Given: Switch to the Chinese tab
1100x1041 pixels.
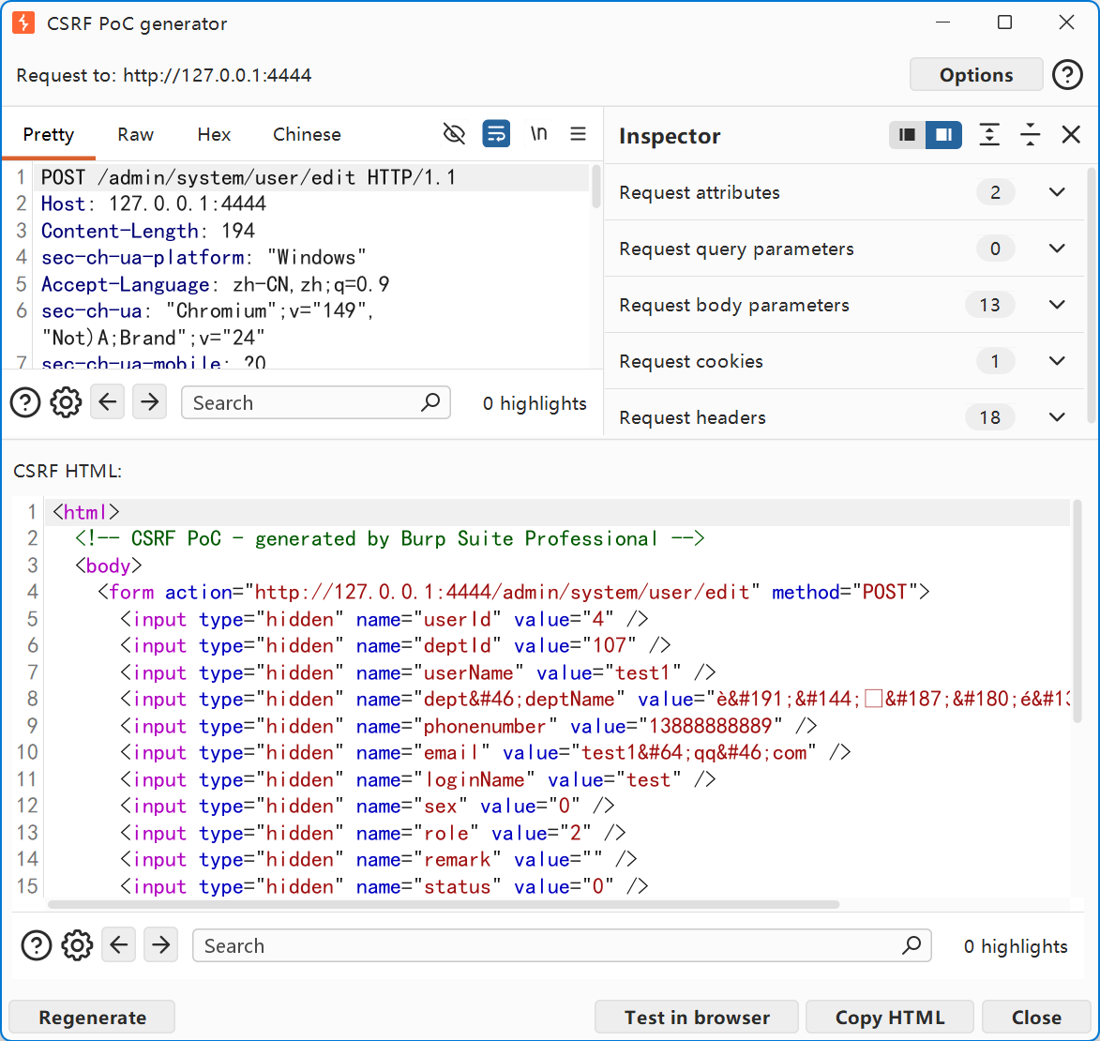Looking at the screenshot, I should [x=307, y=134].
